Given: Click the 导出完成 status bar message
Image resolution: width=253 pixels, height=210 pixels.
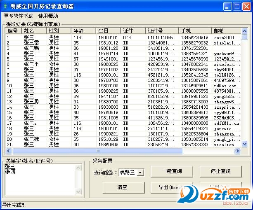Looking at the screenshot, I should click(13, 205).
